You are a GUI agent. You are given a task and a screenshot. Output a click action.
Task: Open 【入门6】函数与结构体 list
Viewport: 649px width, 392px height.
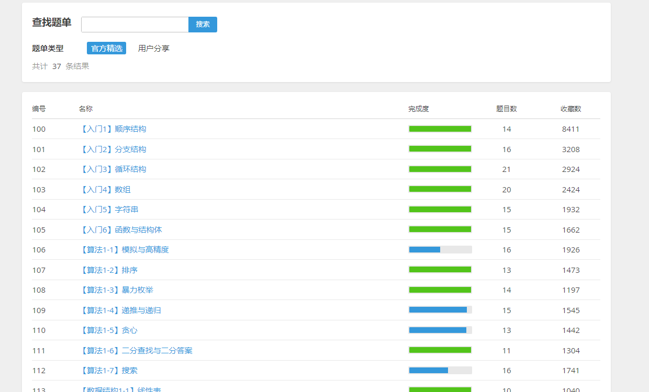click(x=121, y=230)
